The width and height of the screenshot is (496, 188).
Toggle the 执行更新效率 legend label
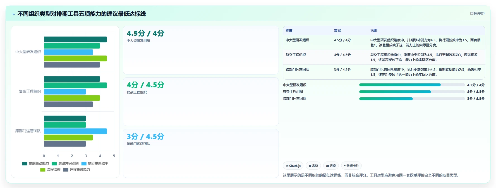pos(98,163)
